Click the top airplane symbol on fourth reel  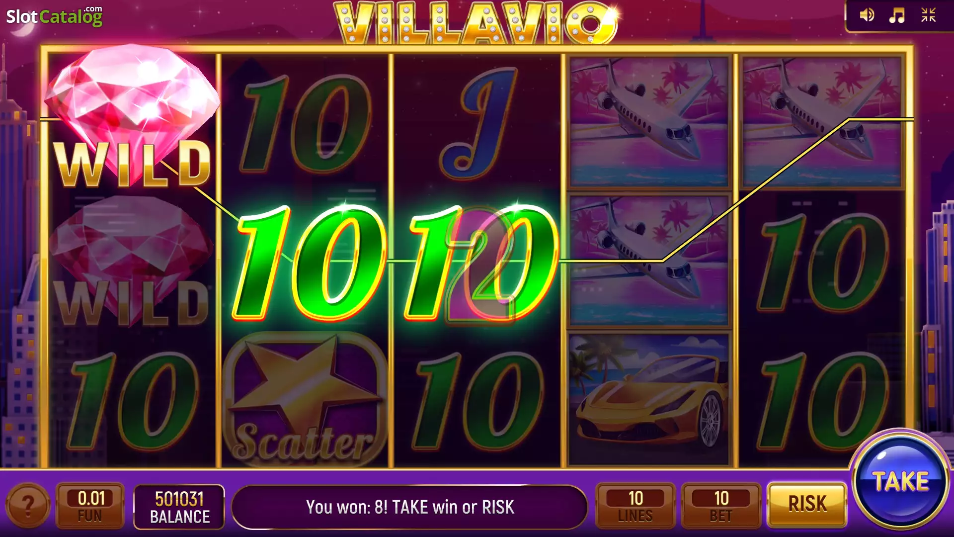click(649, 122)
